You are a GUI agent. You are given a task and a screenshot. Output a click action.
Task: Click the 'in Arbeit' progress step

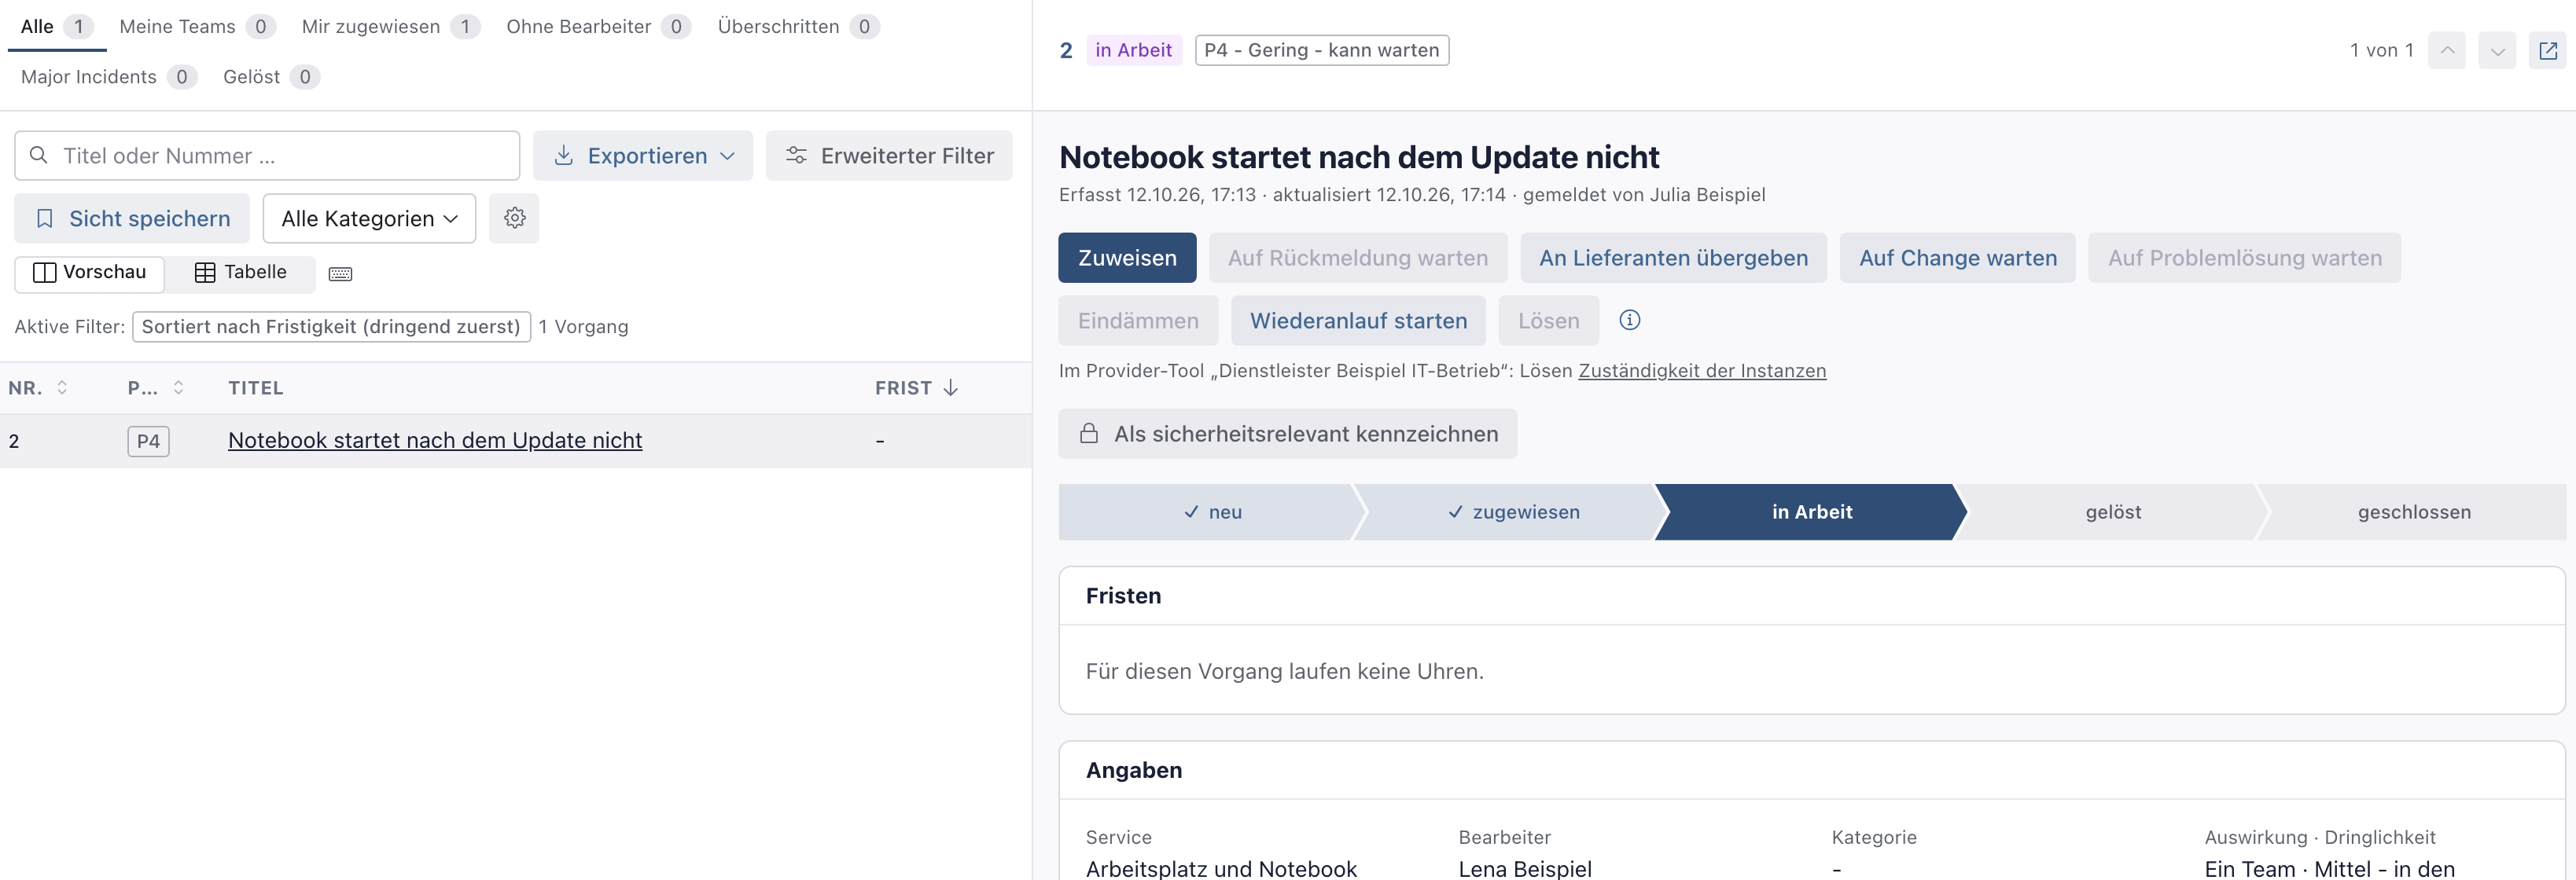click(x=1811, y=512)
